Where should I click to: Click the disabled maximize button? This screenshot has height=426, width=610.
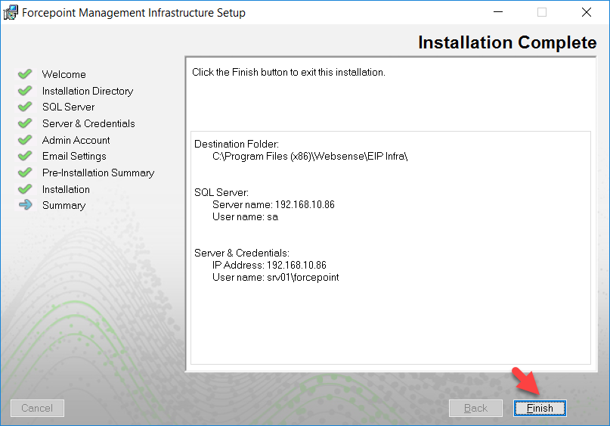point(542,12)
